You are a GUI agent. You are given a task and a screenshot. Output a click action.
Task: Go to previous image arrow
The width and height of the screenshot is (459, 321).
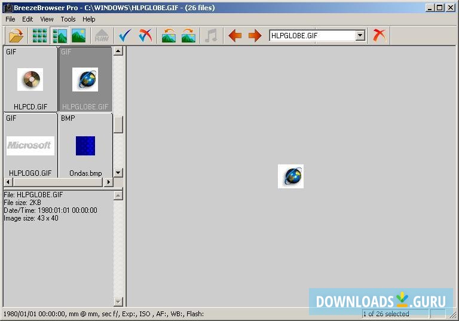[x=235, y=35]
